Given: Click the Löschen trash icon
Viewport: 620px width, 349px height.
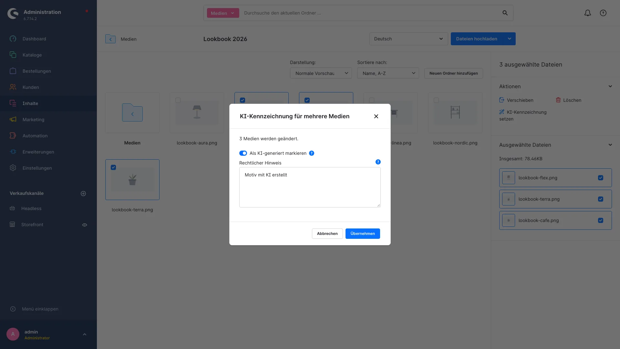Looking at the screenshot, I should tap(558, 100).
